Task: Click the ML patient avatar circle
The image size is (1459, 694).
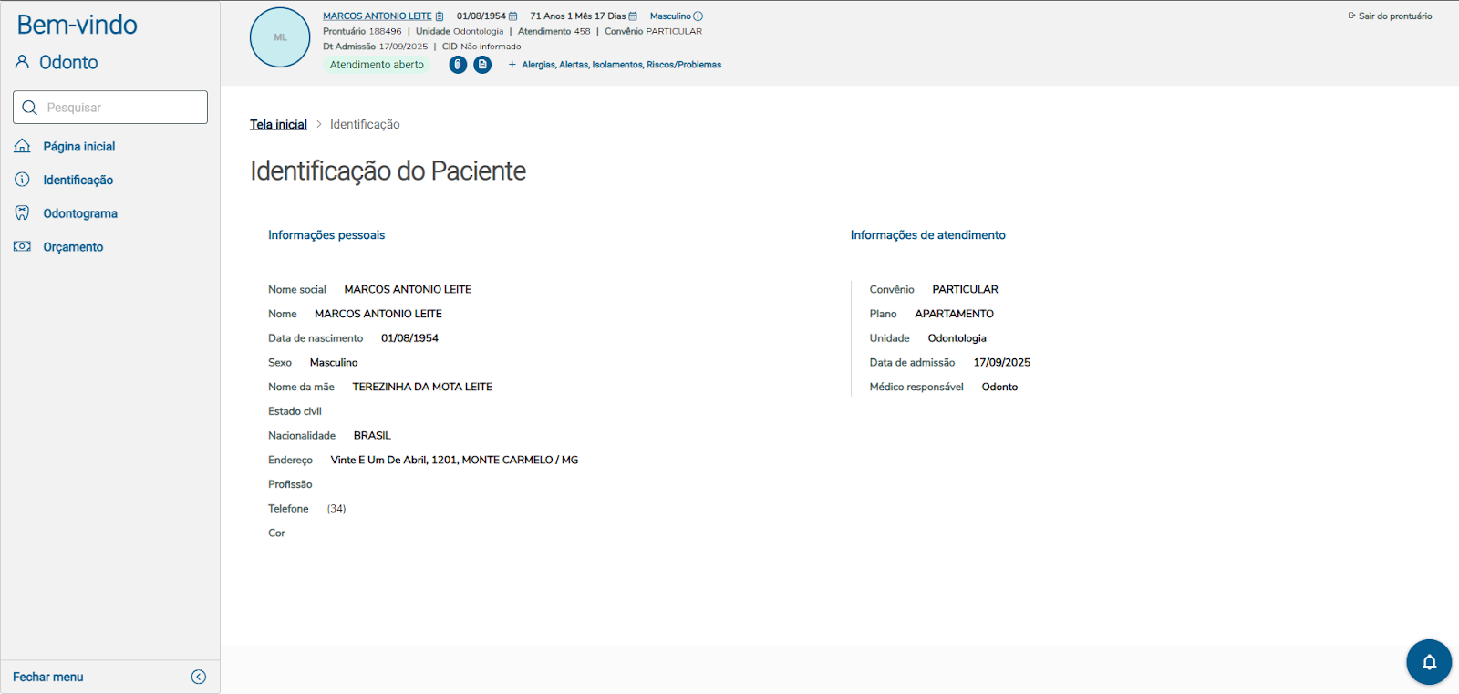Action: 280,37
